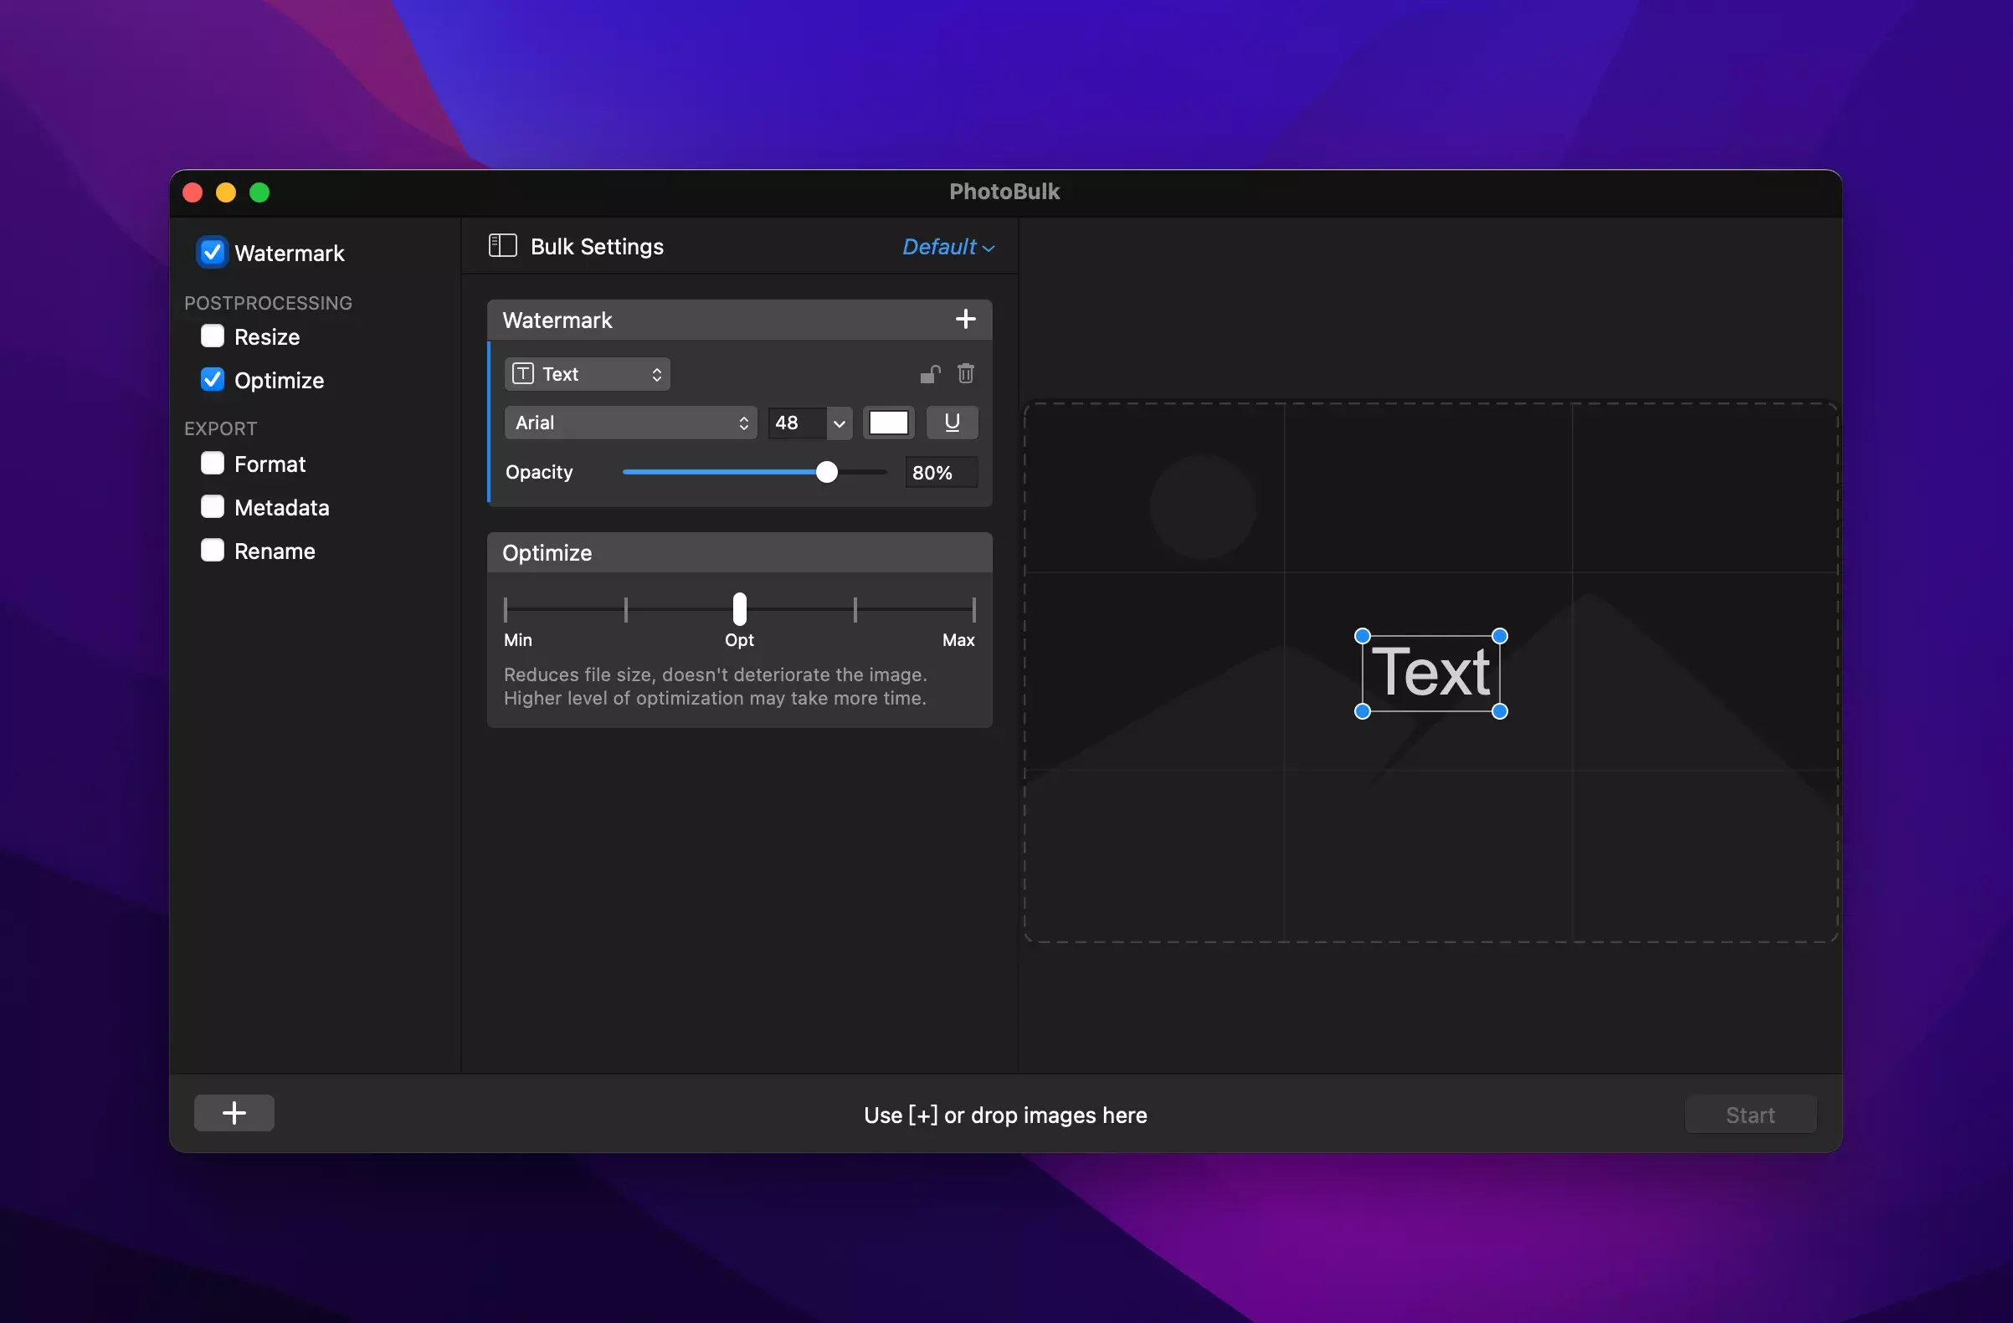Open the Default preset menu

[x=947, y=247]
